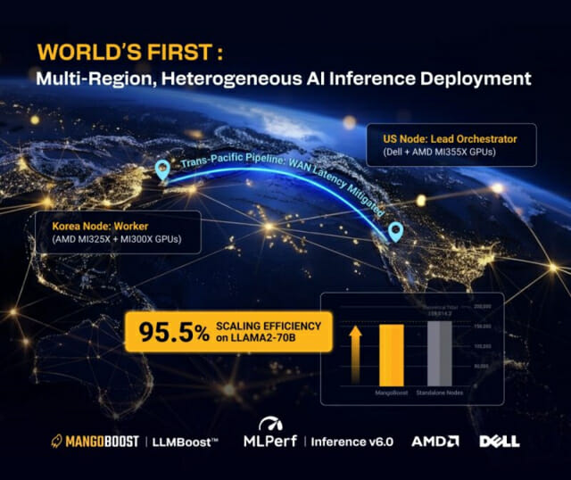Click the AMD logo
The height and width of the screenshot is (480, 571).
[x=435, y=442]
